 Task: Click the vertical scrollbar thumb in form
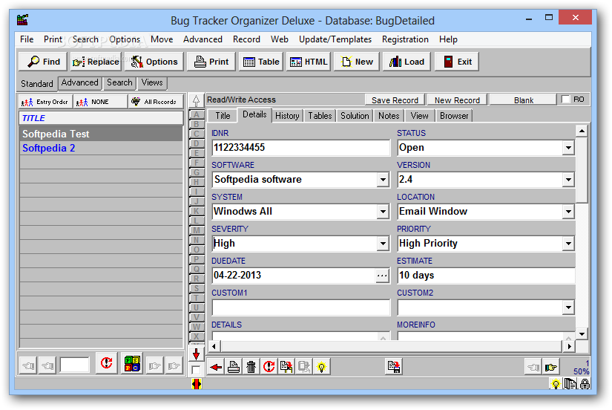[x=582, y=169]
